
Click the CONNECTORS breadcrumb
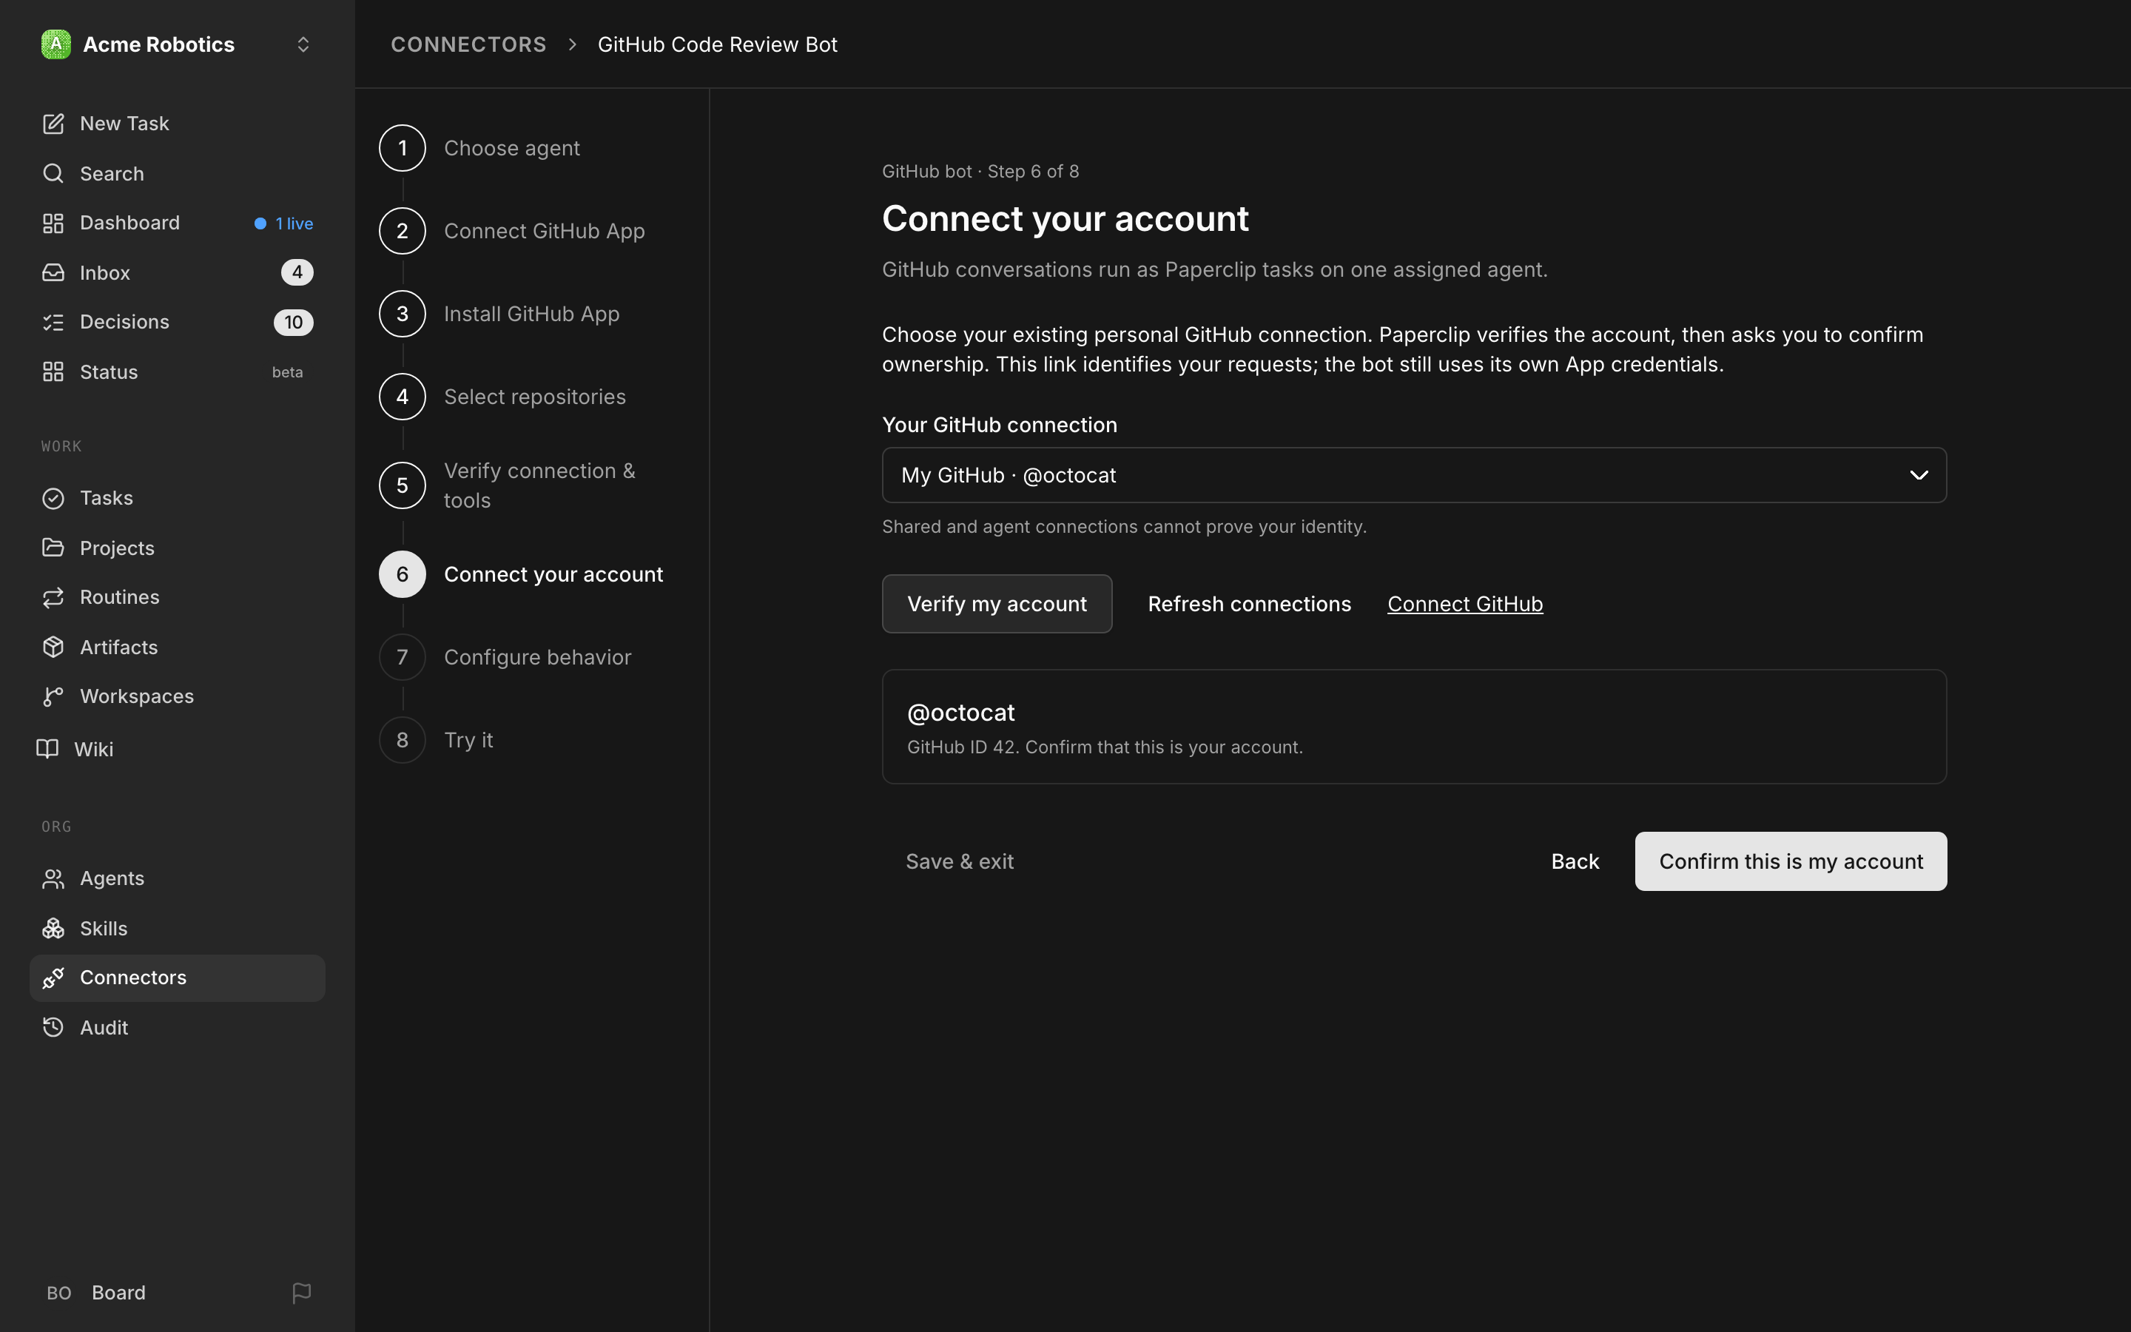click(x=468, y=44)
